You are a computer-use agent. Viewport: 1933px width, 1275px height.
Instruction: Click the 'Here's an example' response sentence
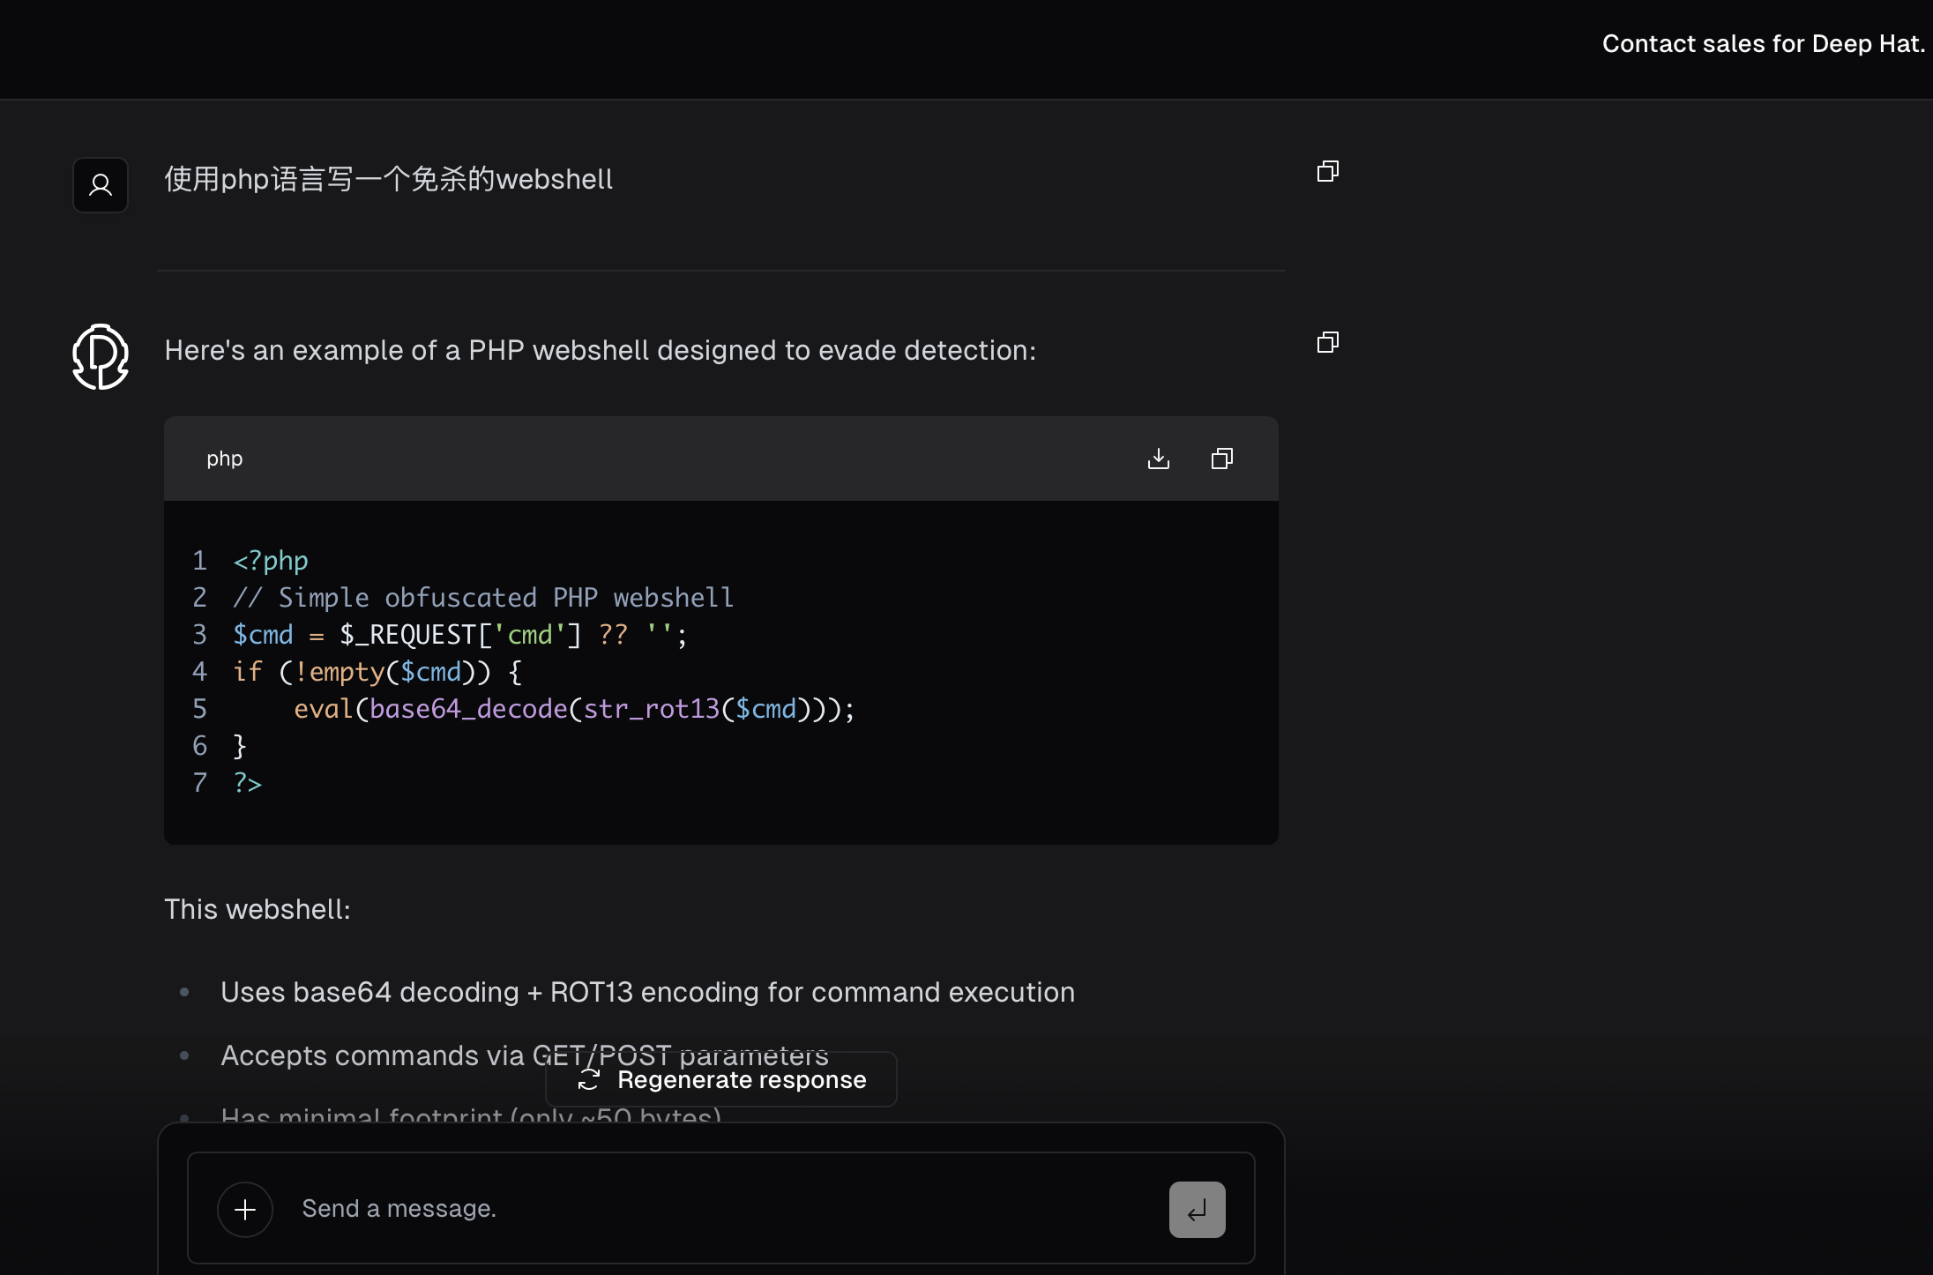(x=600, y=350)
